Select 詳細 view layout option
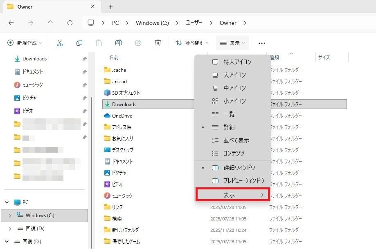This screenshot has width=376, height=249. point(229,127)
